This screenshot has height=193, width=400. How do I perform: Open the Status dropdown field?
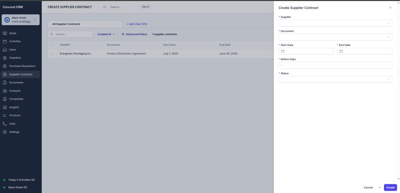[x=335, y=79]
